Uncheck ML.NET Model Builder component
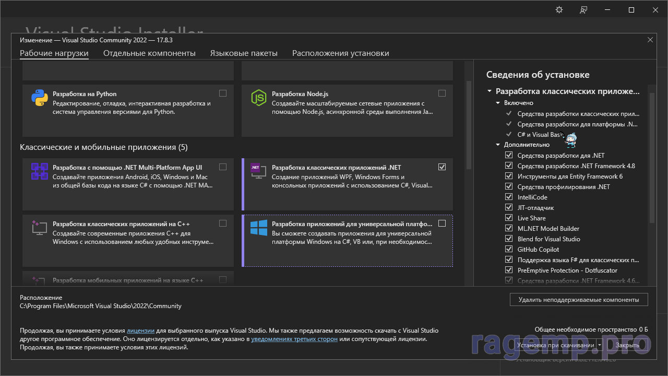The width and height of the screenshot is (668, 376). coord(509,229)
